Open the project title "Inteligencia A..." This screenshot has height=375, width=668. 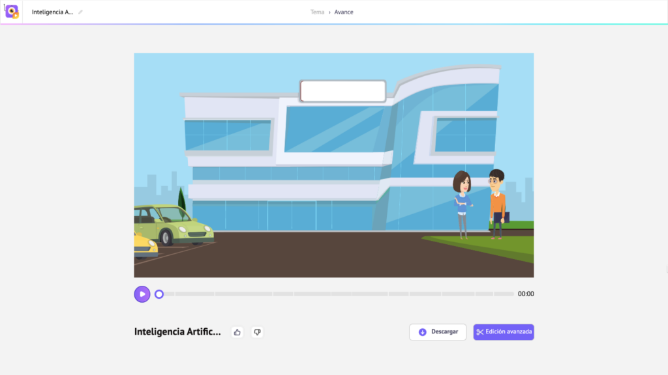pyautogui.click(x=52, y=12)
